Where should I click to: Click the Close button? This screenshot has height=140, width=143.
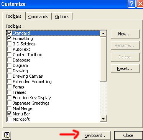128,135
